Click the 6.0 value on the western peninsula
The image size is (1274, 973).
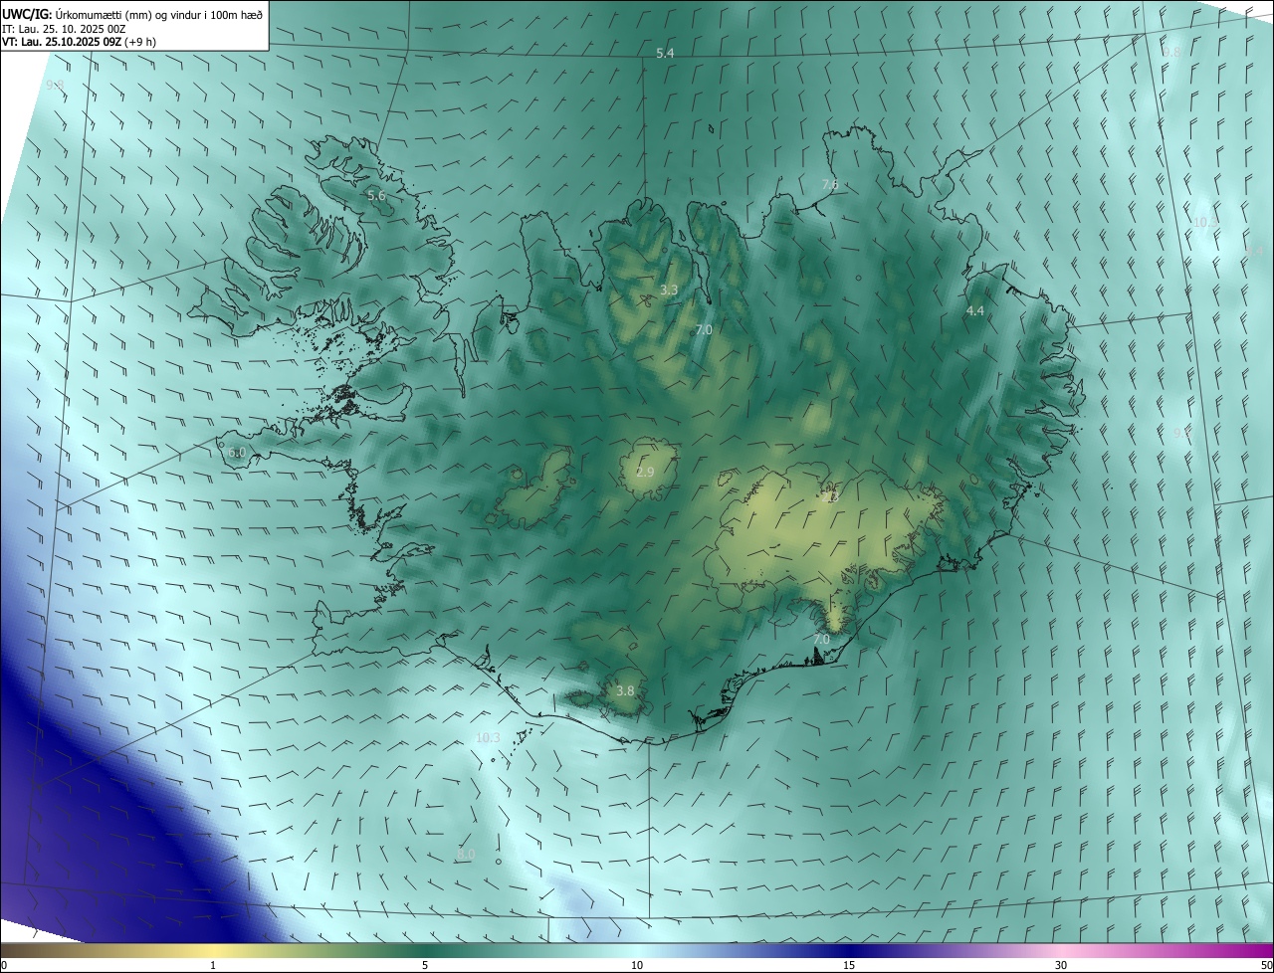[236, 453]
